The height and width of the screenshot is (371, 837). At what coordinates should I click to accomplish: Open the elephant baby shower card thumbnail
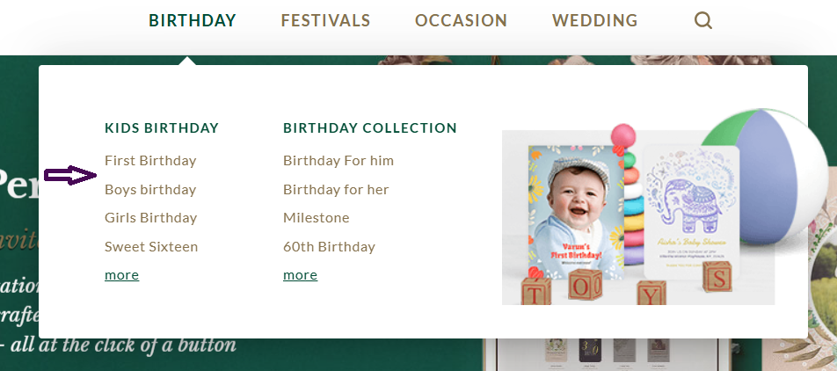pyautogui.click(x=690, y=211)
